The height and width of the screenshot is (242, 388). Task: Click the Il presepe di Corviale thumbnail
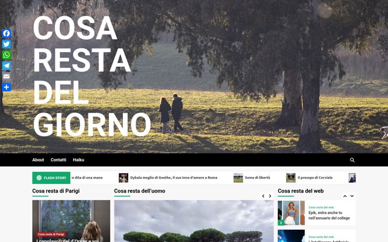point(291,178)
